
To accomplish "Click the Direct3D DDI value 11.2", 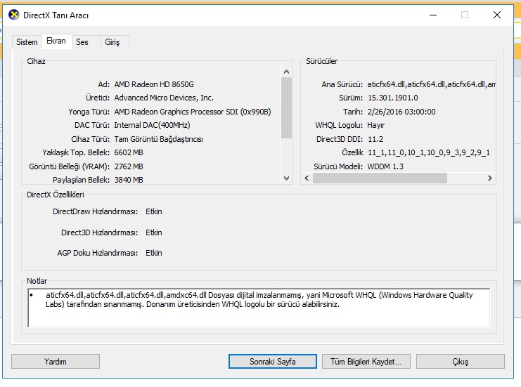I will pyautogui.click(x=375, y=139).
